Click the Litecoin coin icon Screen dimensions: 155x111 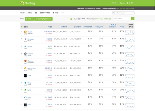[25, 54]
